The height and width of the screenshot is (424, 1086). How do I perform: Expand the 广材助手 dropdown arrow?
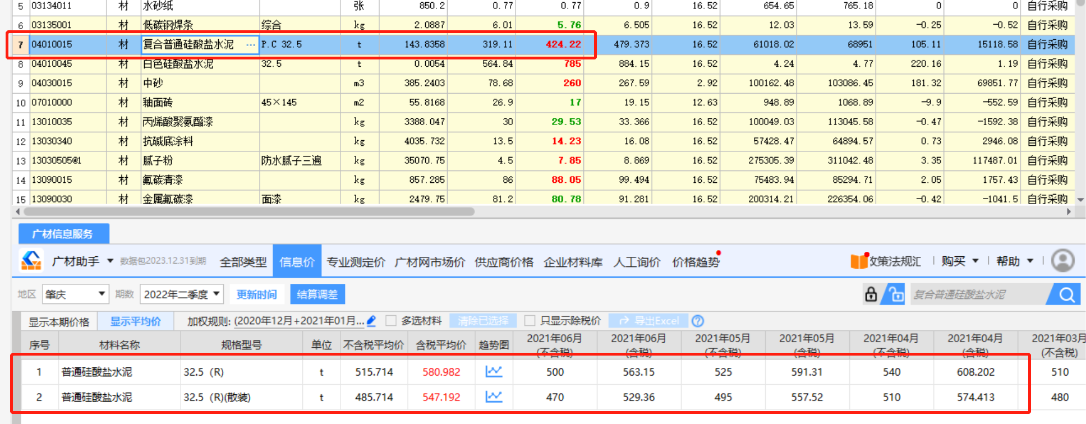pyautogui.click(x=110, y=261)
